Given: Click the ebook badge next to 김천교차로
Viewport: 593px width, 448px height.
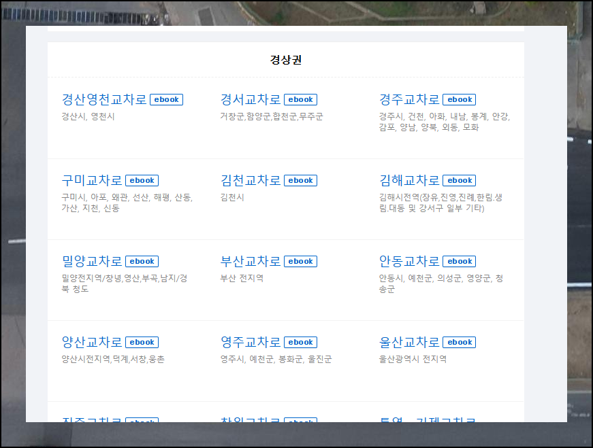Looking at the screenshot, I should [301, 181].
